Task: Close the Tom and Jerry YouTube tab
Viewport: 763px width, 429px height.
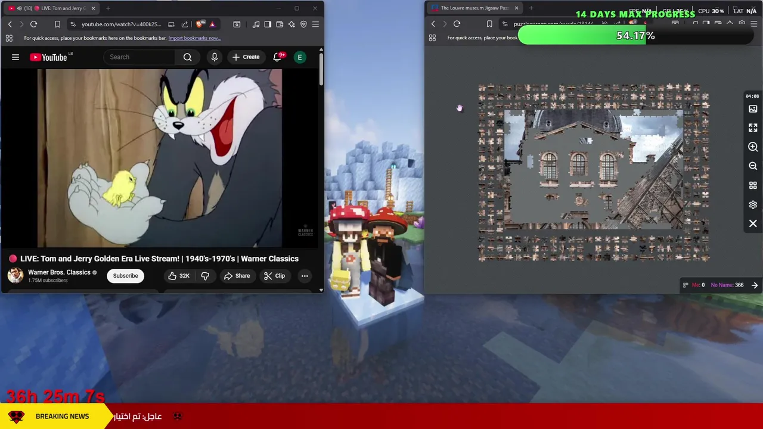Action: (x=93, y=8)
